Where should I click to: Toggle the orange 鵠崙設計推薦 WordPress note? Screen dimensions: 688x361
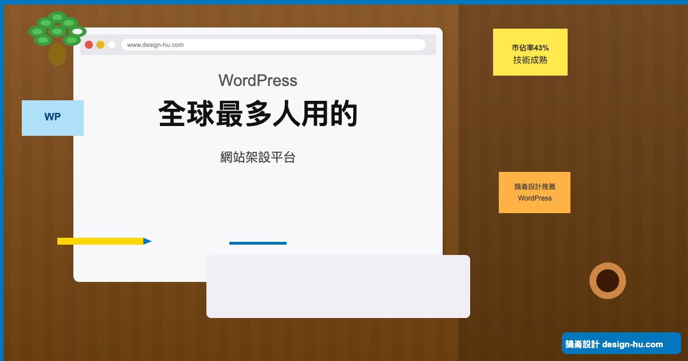(534, 193)
